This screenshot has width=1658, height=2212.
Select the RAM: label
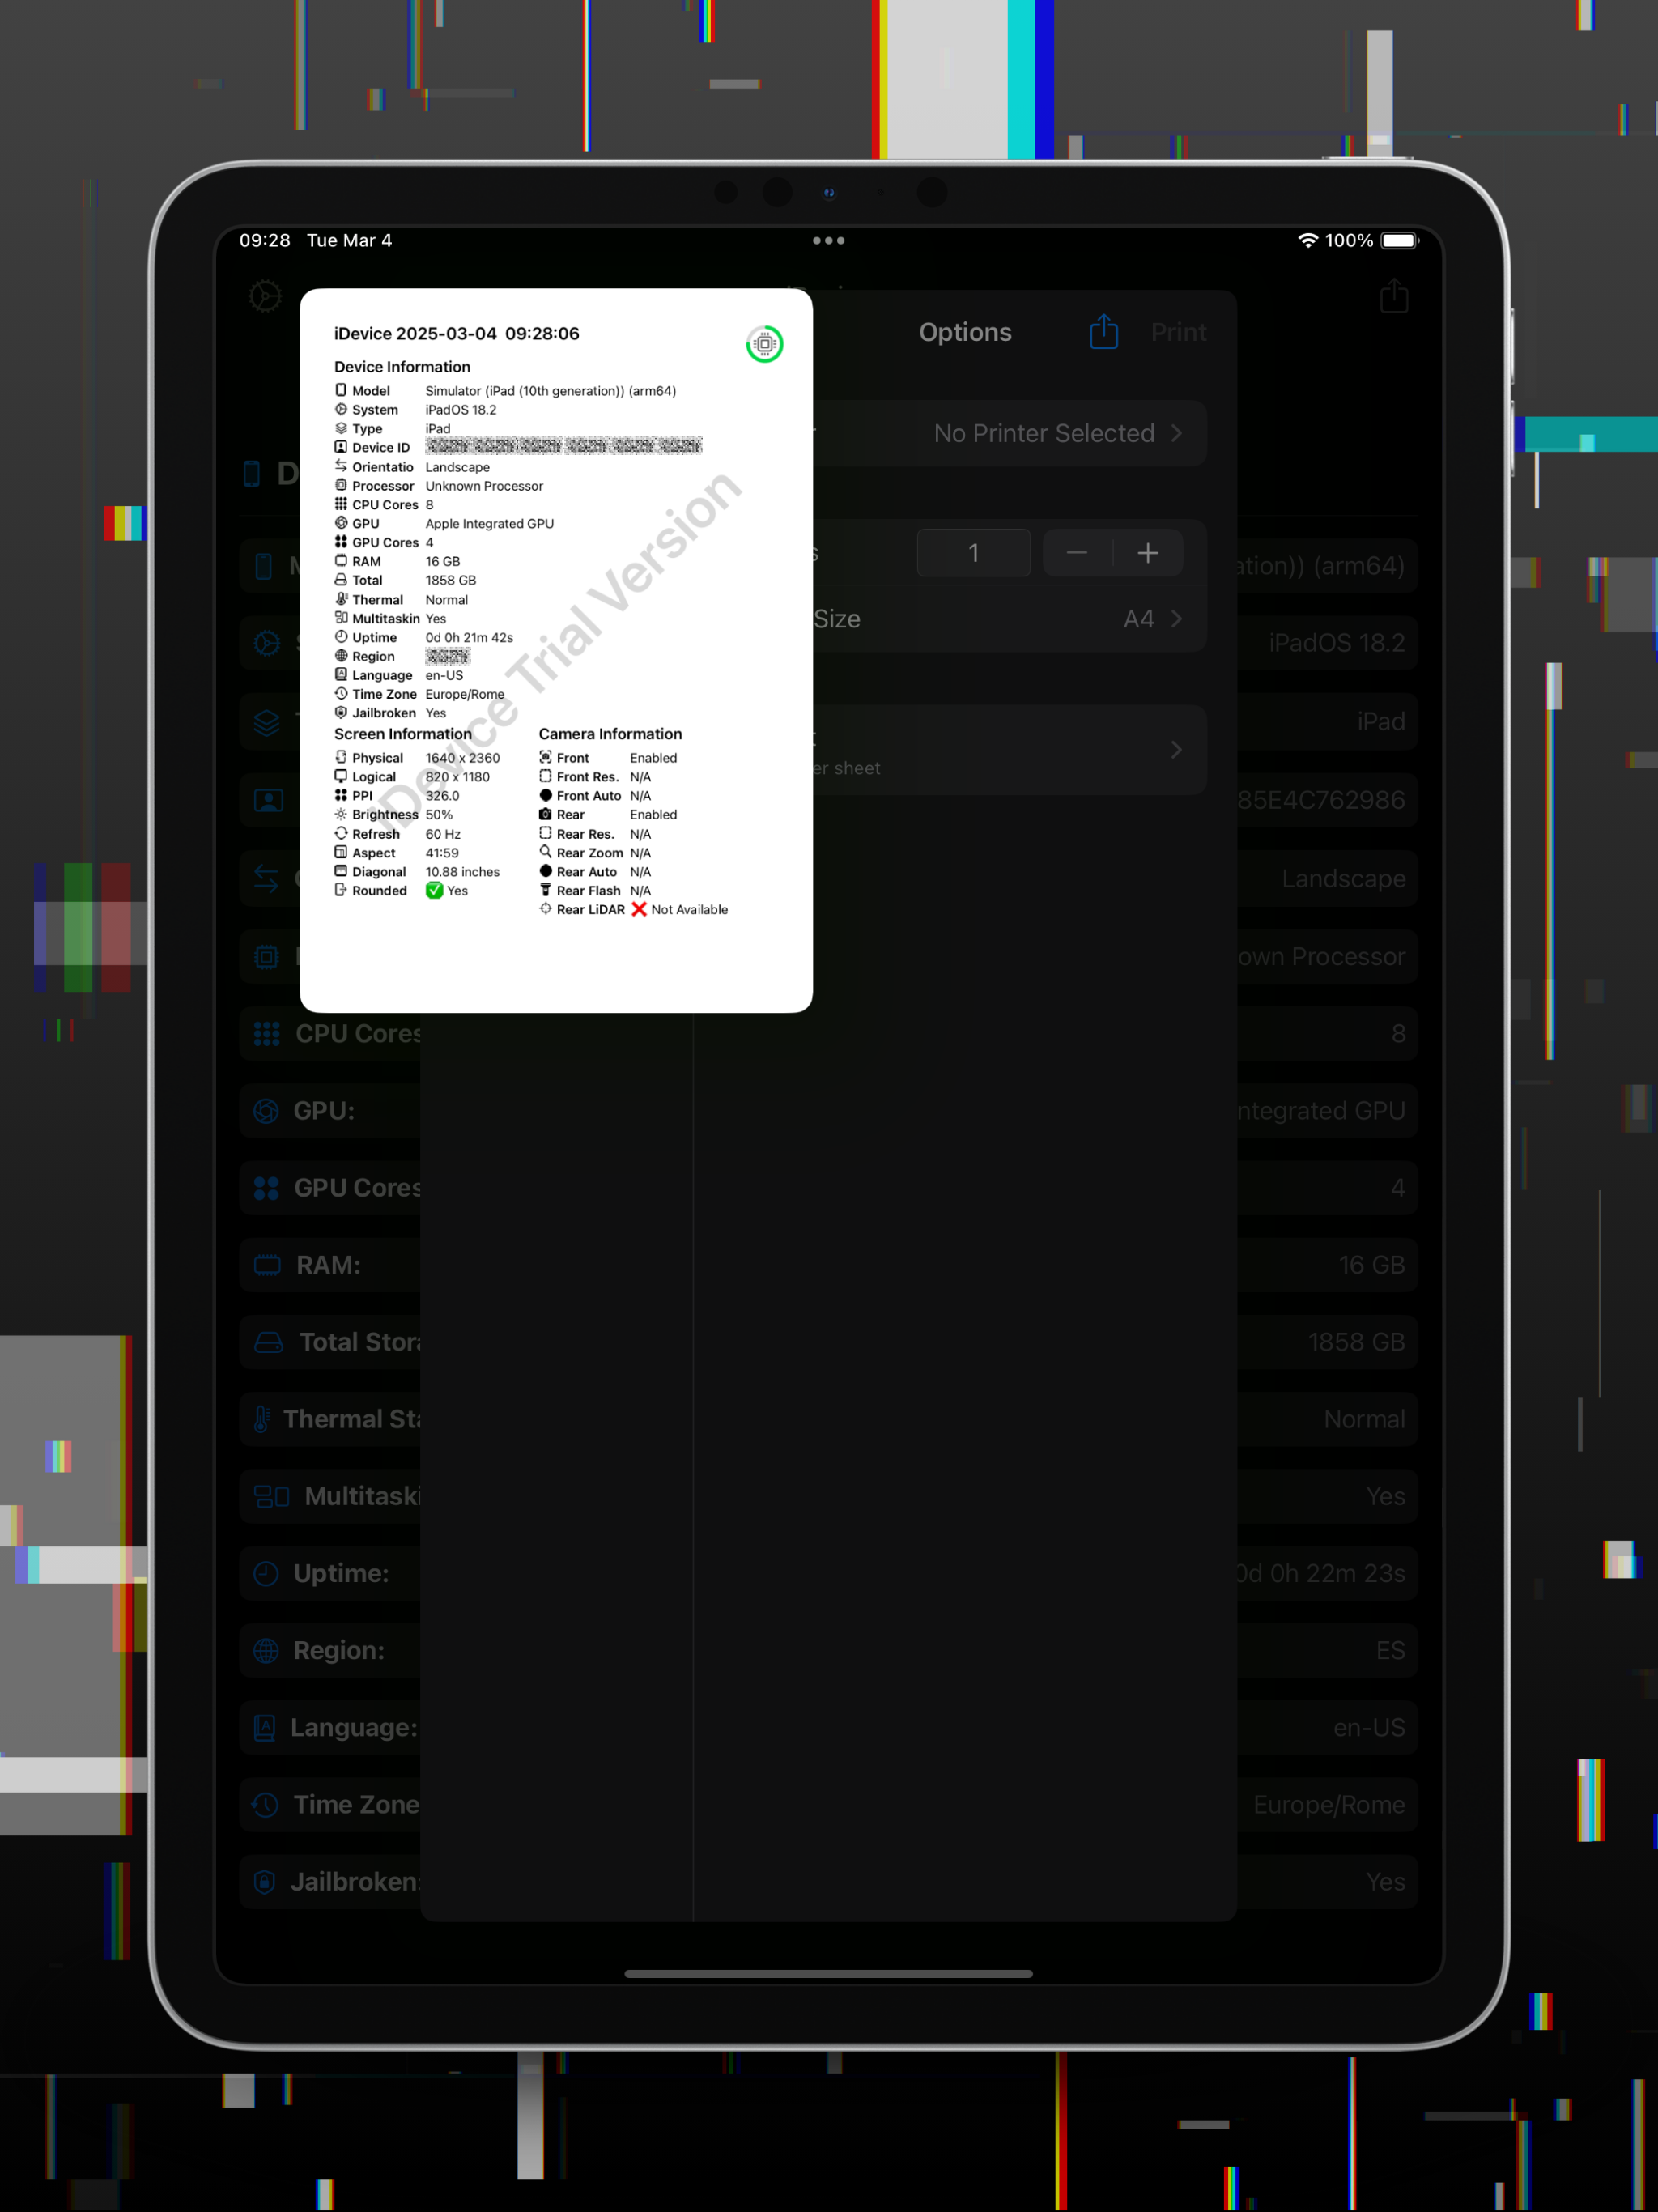click(328, 1265)
